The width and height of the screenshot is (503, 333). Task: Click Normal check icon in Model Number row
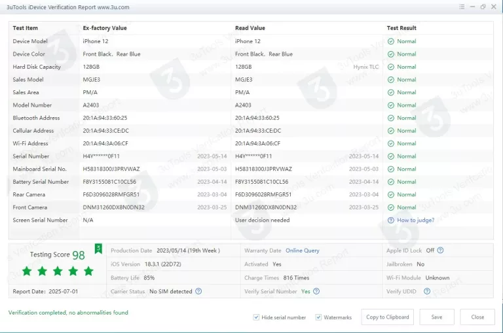pyautogui.click(x=391, y=105)
